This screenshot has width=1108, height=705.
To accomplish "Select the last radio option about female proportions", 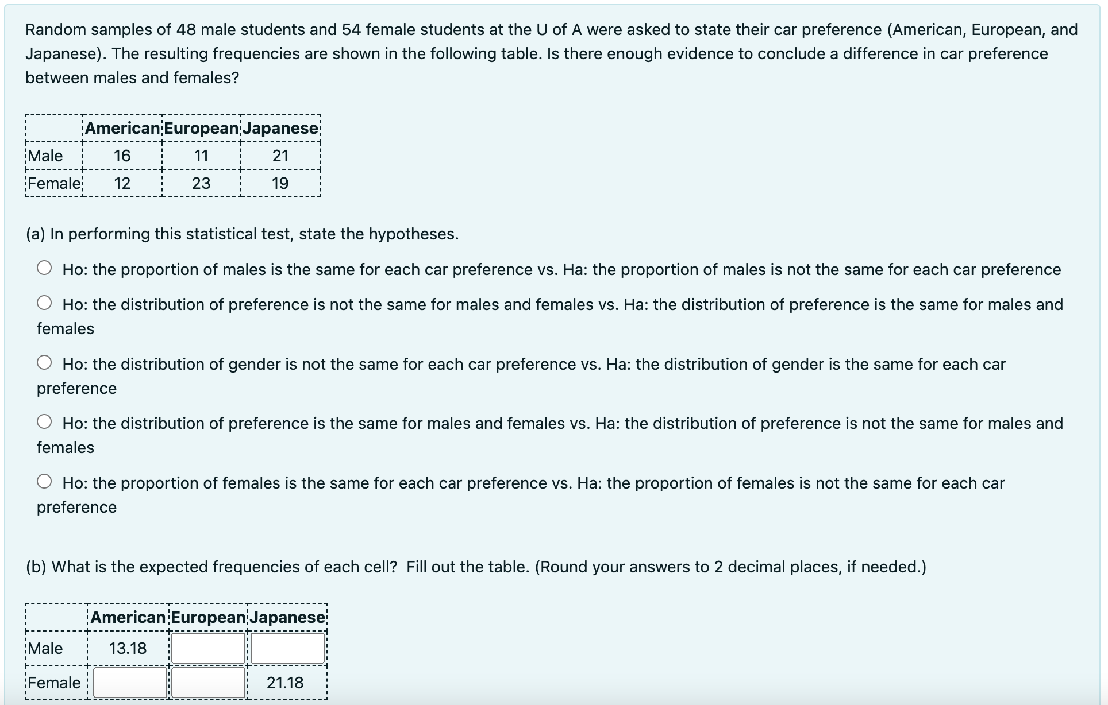I will (x=44, y=481).
